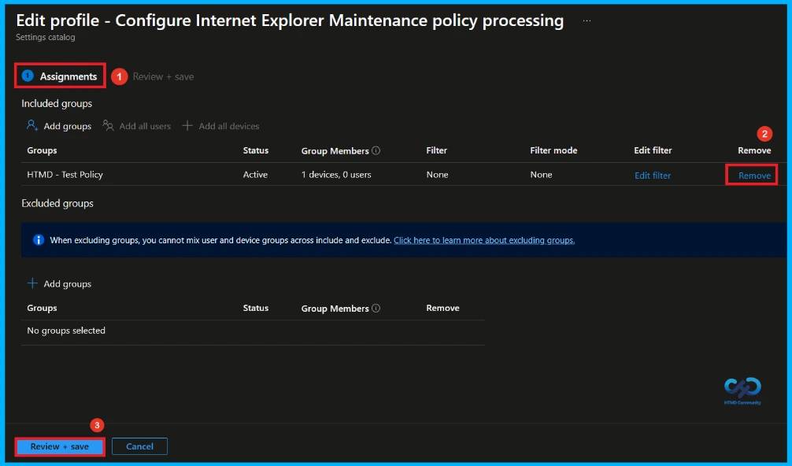Image resolution: width=792 pixels, height=466 pixels.
Task: Show the Group Members info tooltip in Excluded groups
Action: (376, 308)
